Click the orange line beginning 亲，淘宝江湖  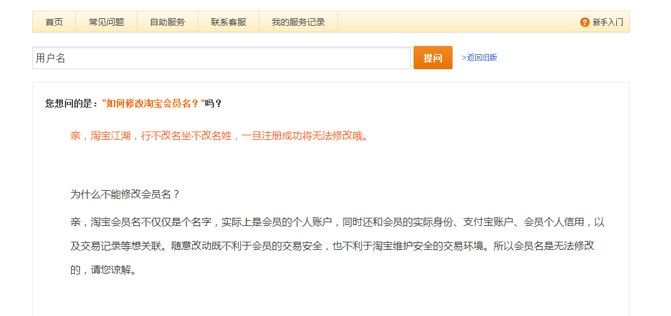pyautogui.click(x=219, y=136)
